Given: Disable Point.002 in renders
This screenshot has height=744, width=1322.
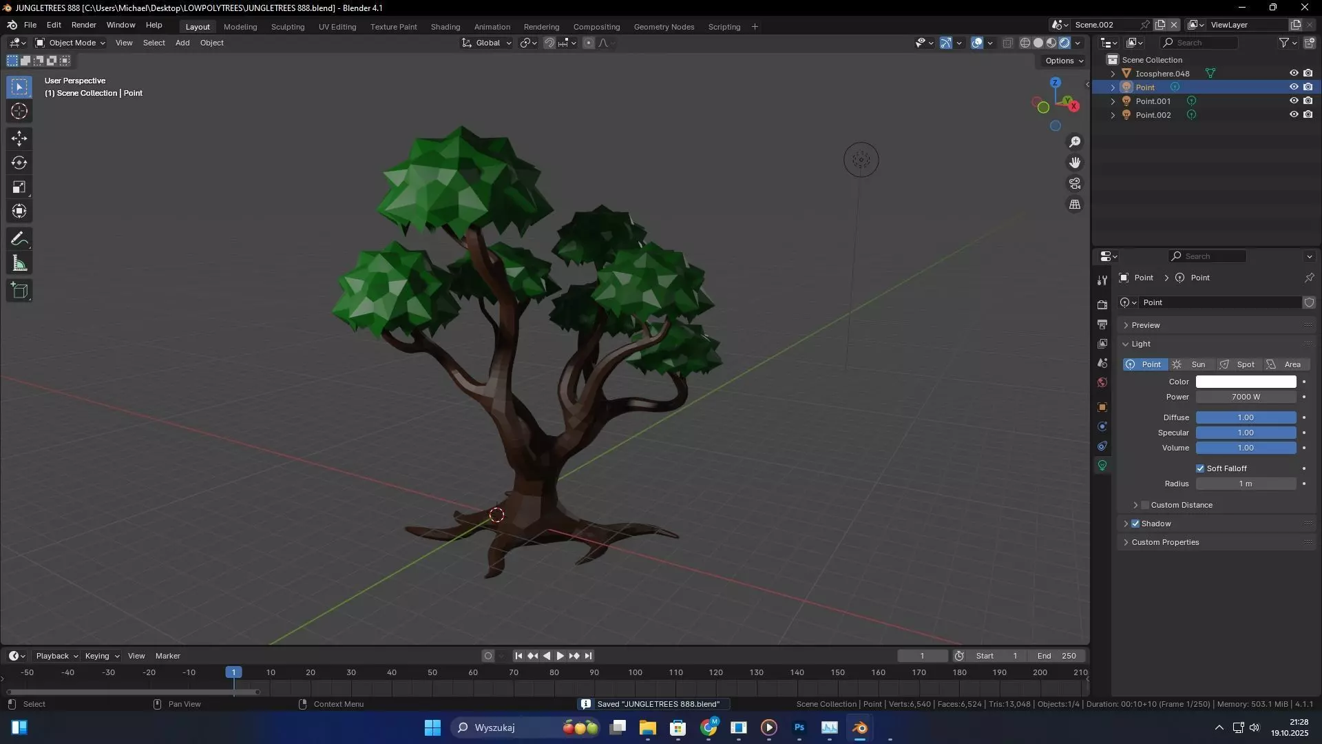Looking at the screenshot, I should coord(1308,114).
